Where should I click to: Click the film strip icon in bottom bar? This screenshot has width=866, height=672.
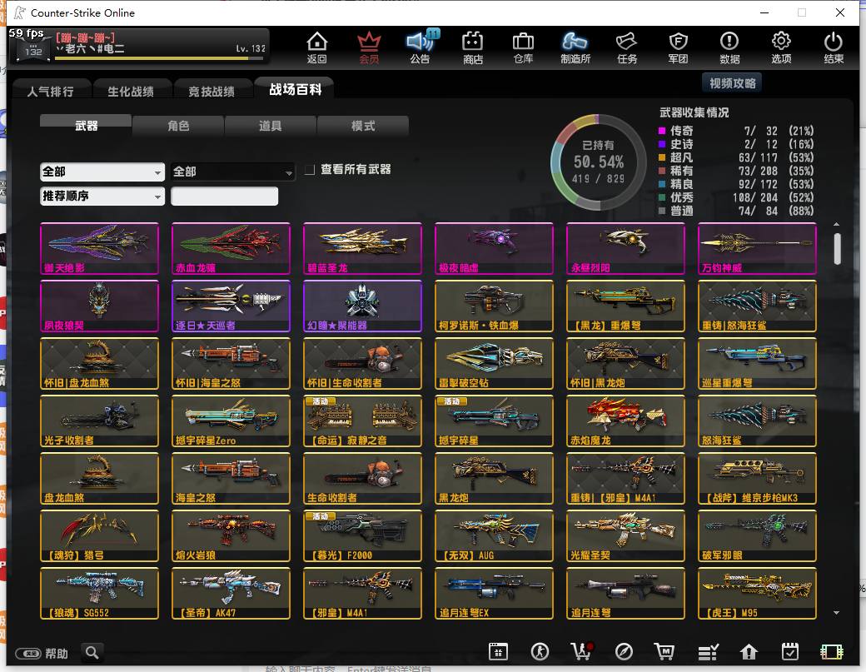[831, 652]
